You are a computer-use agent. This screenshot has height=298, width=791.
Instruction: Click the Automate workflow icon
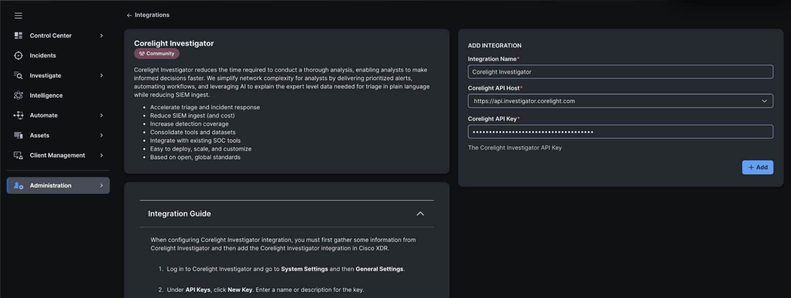pyautogui.click(x=18, y=115)
